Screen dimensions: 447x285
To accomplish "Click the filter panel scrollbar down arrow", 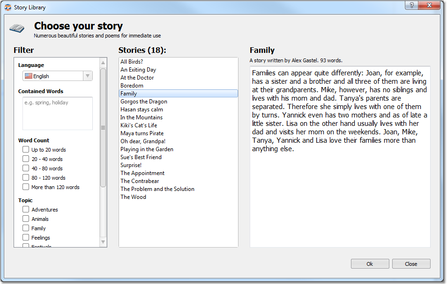I will [x=102, y=242].
